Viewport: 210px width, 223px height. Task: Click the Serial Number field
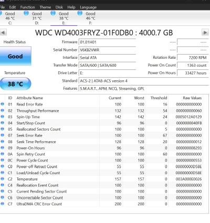(x=107, y=50)
